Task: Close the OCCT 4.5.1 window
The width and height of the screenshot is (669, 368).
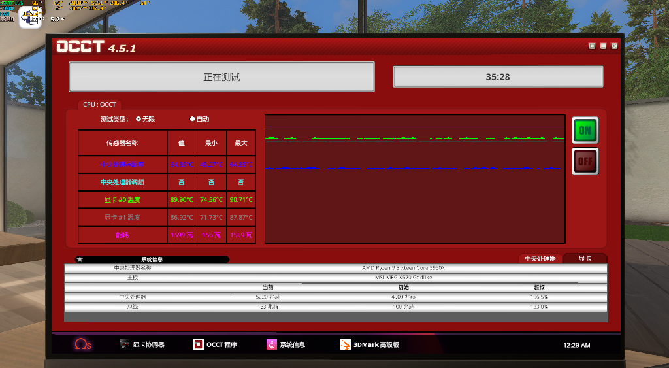Action: click(x=614, y=46)
